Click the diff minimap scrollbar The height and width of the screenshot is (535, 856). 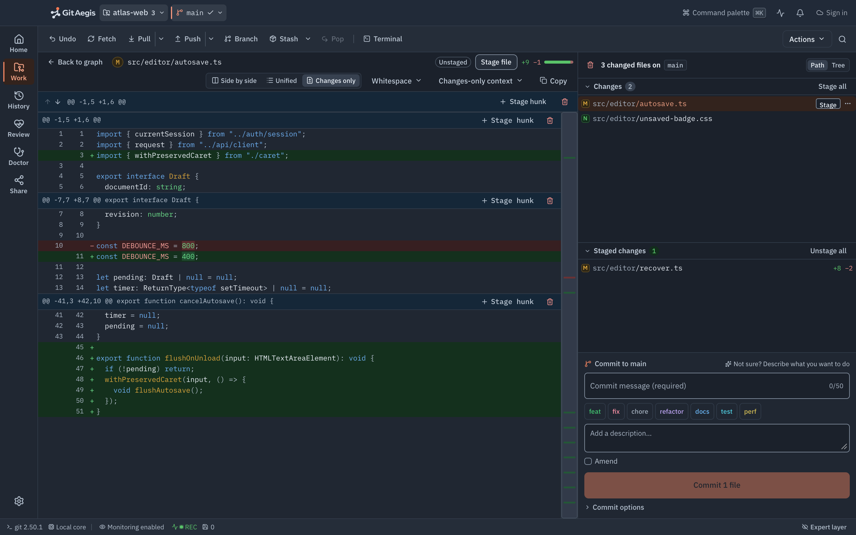569,315
